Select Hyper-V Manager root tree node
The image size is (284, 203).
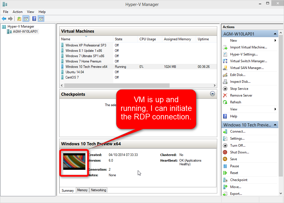pyautogui.click(x=21, y=26)
